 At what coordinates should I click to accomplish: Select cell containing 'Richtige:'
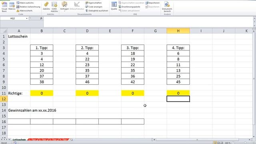pyautogui.click(x=19, y=93)
